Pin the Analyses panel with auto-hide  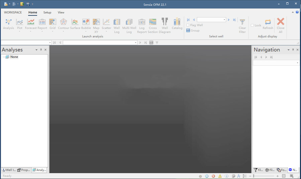pos(41,50)
